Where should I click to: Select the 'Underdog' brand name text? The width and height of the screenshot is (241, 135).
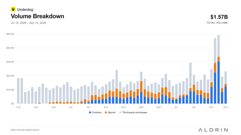25,10
